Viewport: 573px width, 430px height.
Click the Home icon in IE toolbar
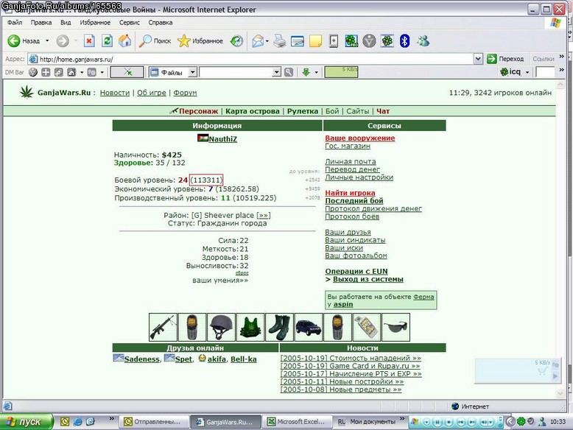point(124,41)
